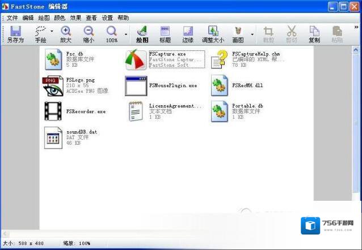Expand the dropdown arrow beside 100% zoom

(125, 32)
